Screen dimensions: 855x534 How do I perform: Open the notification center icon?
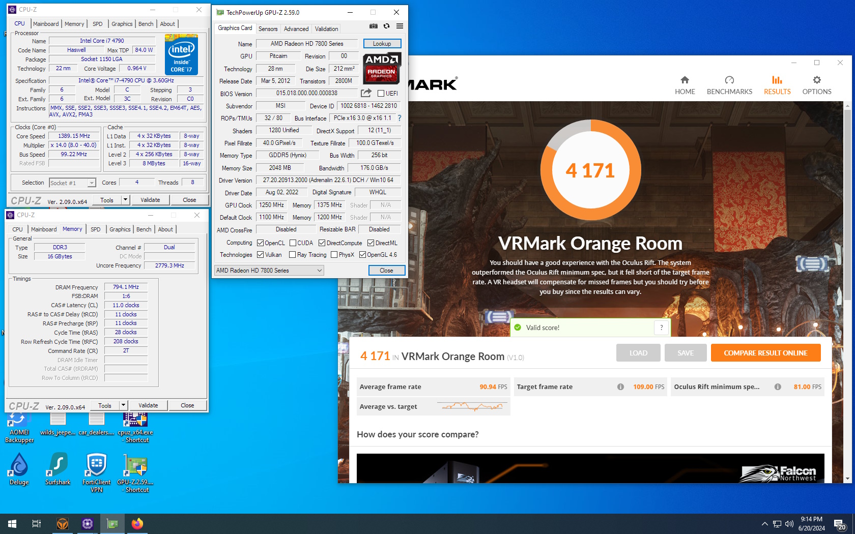(840, 524)
